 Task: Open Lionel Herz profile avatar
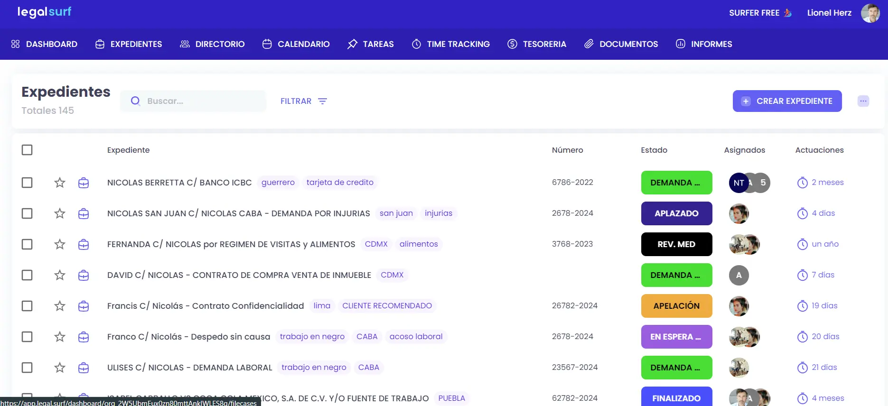[870, 13]
